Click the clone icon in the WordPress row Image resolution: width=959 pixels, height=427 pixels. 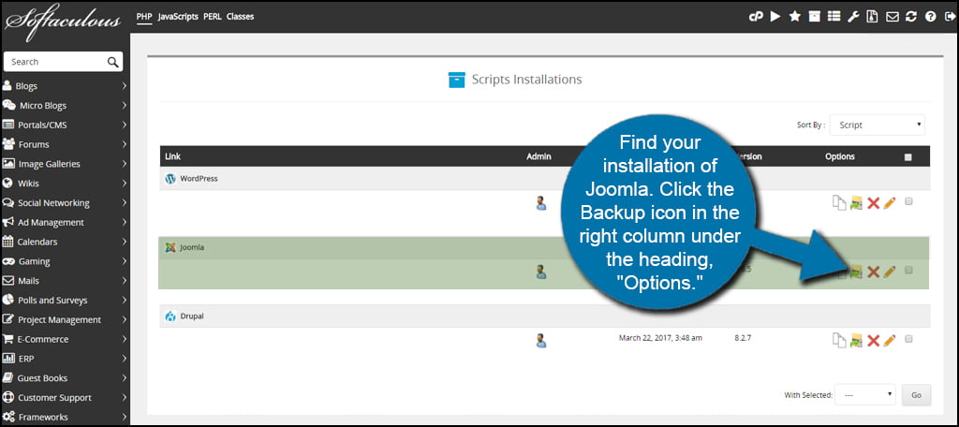click(839, 203)
